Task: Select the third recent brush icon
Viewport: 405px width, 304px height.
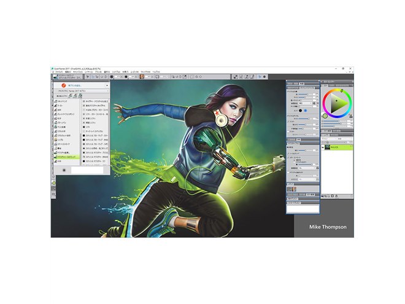Action: click(80, 96)
